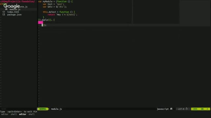This screenshot has width=211, height=118.
Task: Click the utf-8 encoding label
Action: pos(181,109)
